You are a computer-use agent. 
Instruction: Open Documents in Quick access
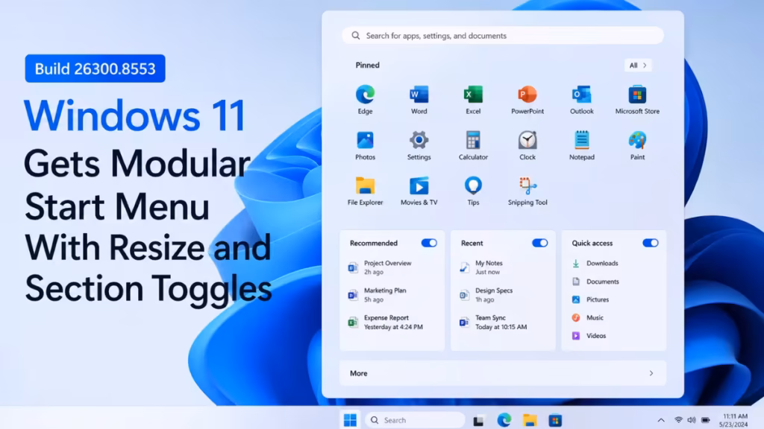click(595, 281)
